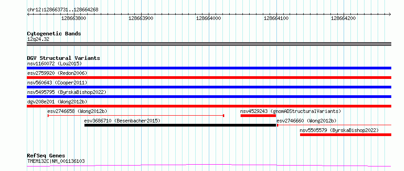Click the dgv208e201 (Wong2012b) label
The image size is (404, 171).
[57, 102]
